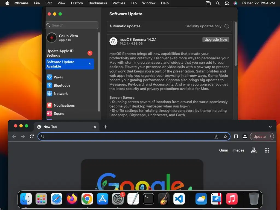Click the Software Update pane scrollbar

pyautogui.click(x=235, y=44)
